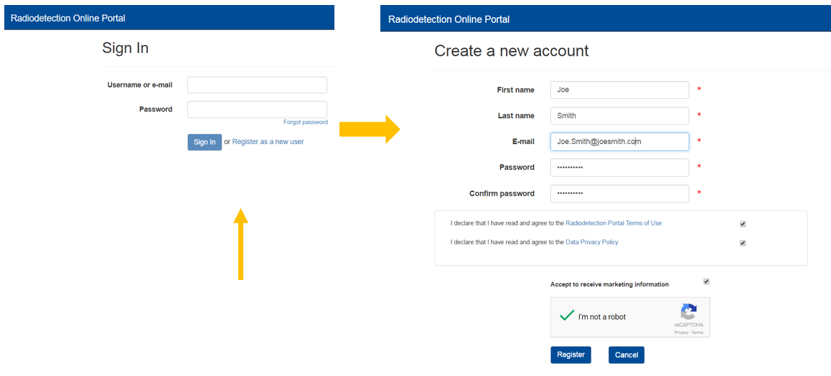Select the Last name field containing Smith
Screen dimensions: 831x376
click(x=619, y=115)
